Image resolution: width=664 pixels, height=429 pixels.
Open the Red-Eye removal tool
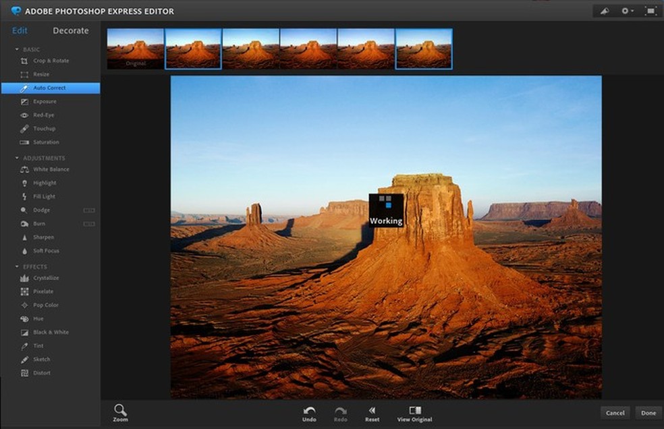43,115
